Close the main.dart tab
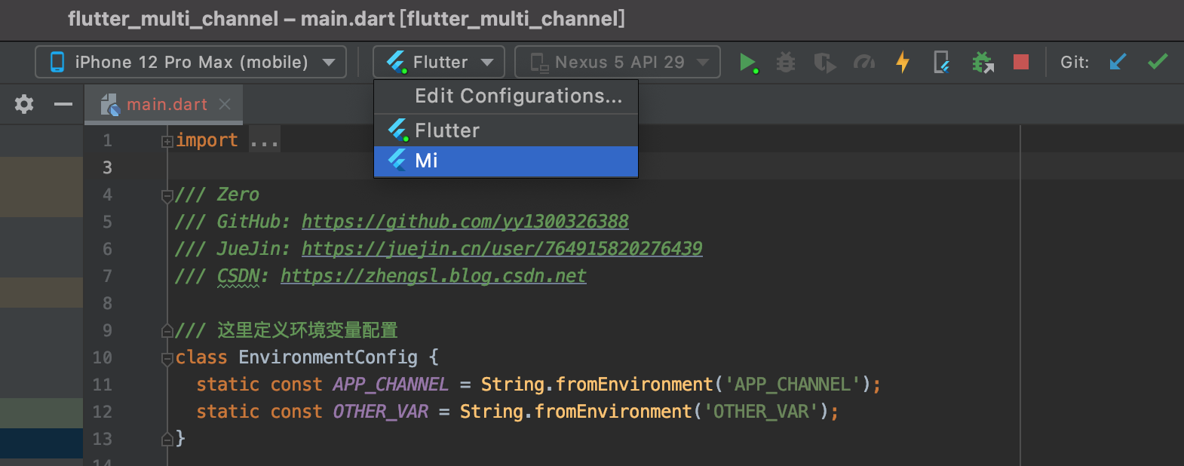Screen dimensions: 1184x466 click(x=225, y=104)
